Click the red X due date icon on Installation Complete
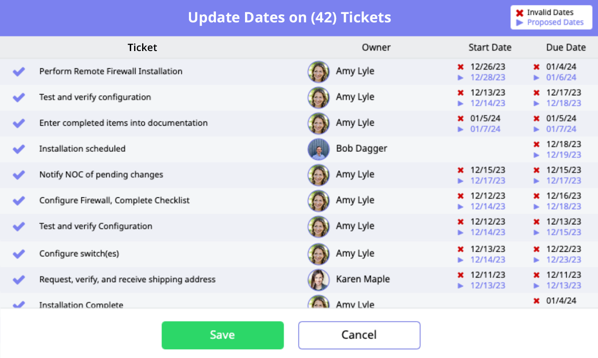598x358 pixels. coord(536,301)
